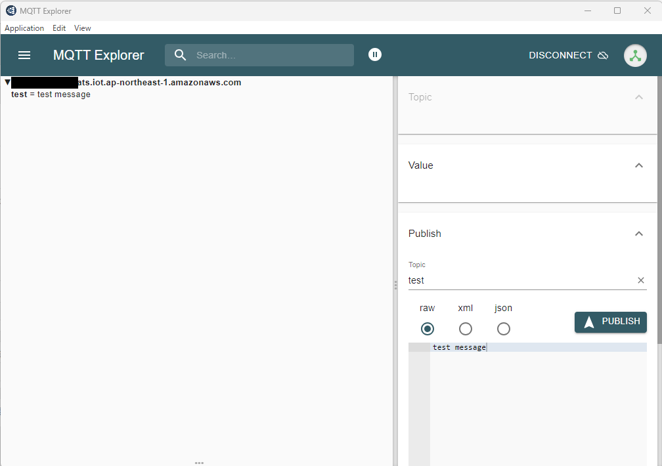Image resolution: width=662 pixels, height=466 pixels.
Task: Click the search magnifier icon
Action: click(180, 55)
